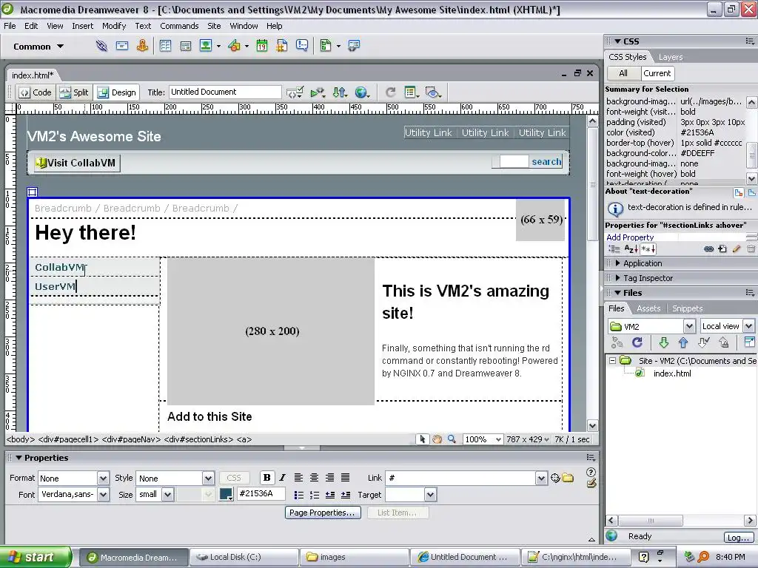Switch to the Layers tab
This screenshot has width=758, height=568.
[x=671, y=58]
